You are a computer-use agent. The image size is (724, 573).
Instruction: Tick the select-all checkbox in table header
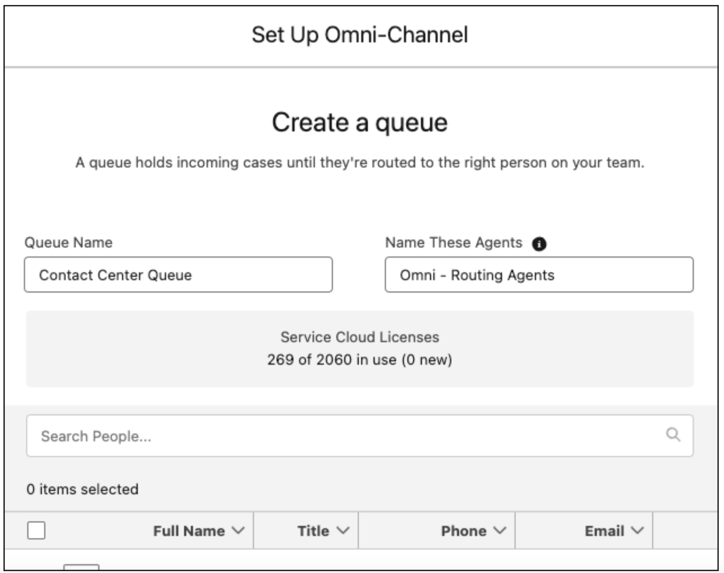coord(36,530)
